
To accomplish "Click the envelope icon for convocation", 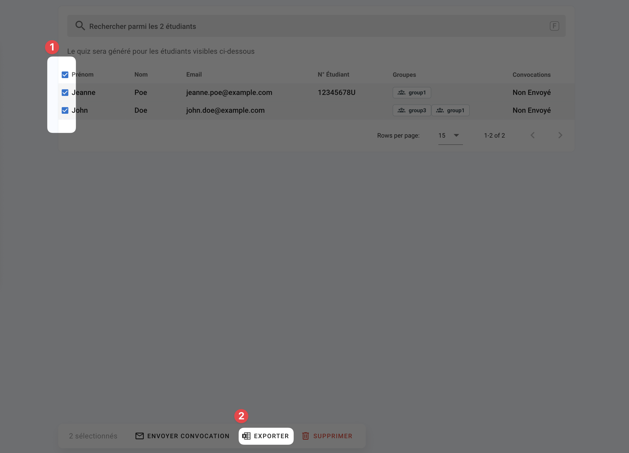I will click(x=139, y=436).
